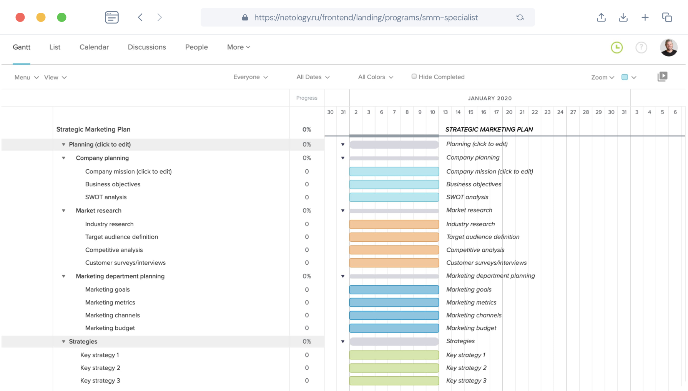Click the green clock time-tracking icon
The width and height of the screenshot is (688, 391).
pos(617,47)
